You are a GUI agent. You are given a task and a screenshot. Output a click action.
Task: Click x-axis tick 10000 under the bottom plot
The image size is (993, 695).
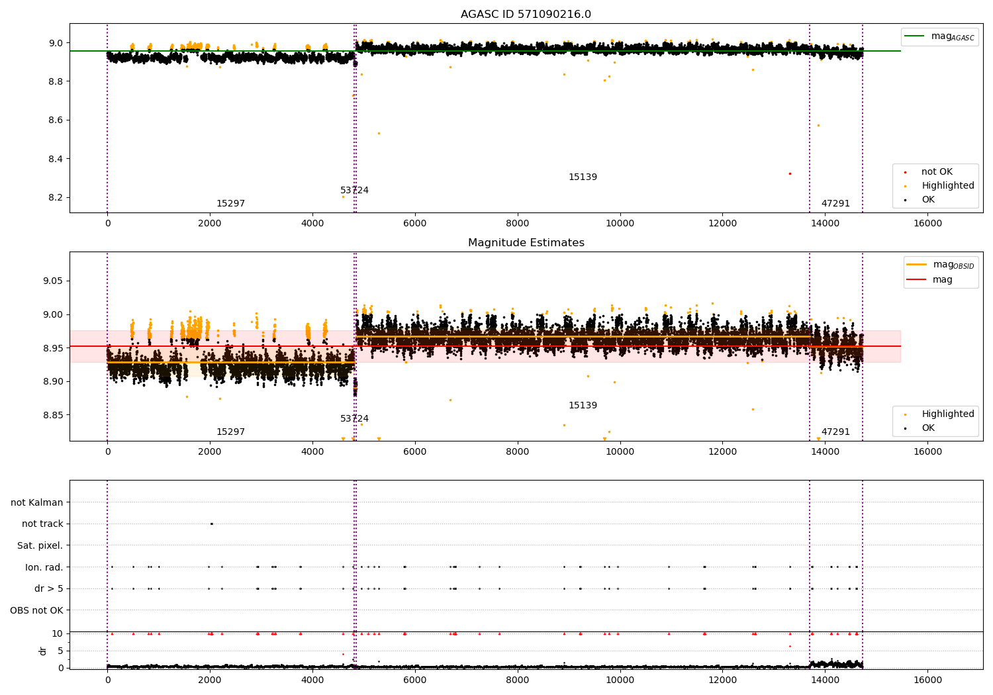[x=620, y=680]
